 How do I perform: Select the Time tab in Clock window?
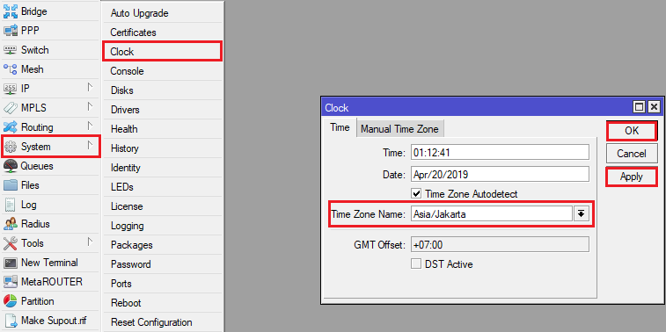(340, 128)
